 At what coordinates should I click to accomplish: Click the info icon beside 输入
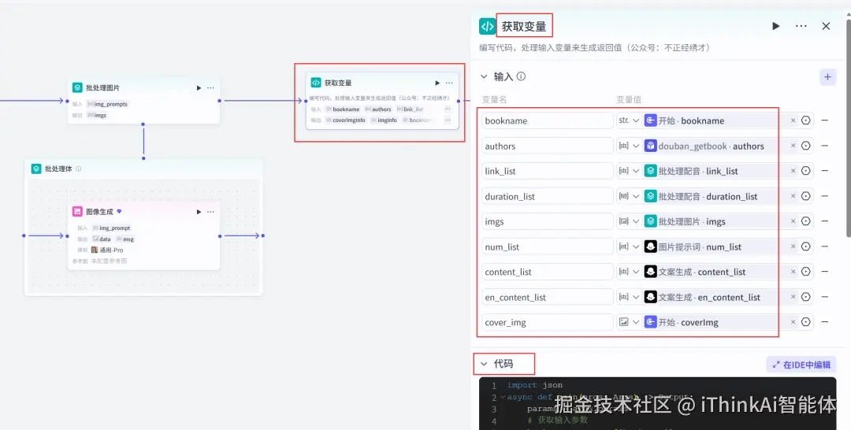pos(521,76)
